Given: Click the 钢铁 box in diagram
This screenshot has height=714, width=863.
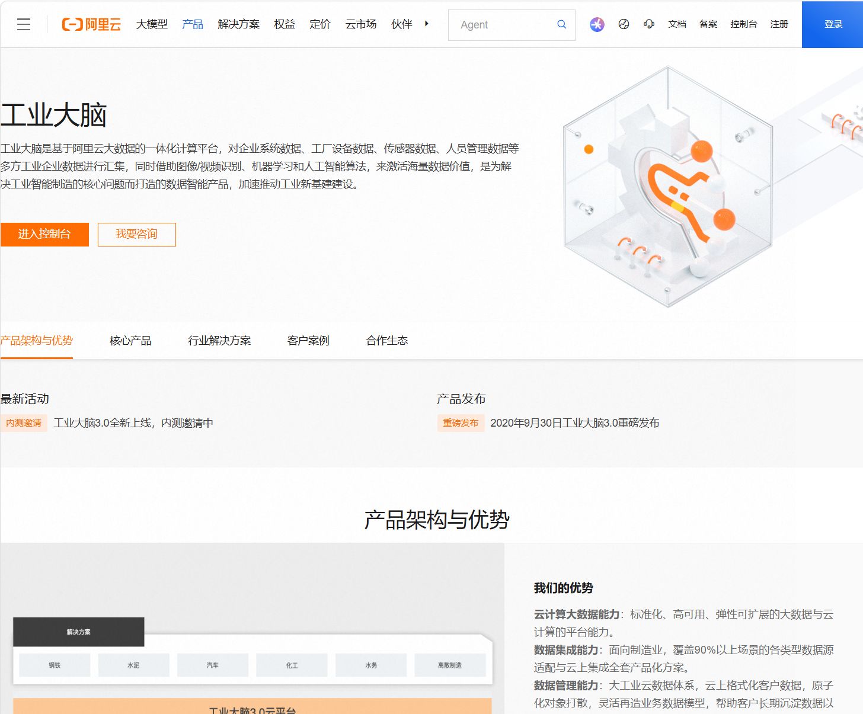Looking at the screenshot, I should click(x=55, y=665).
